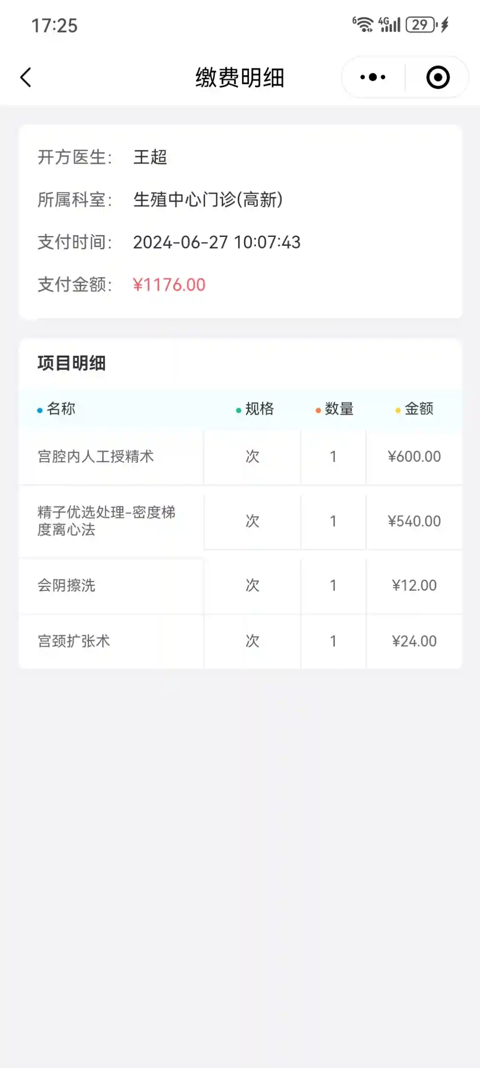This screenshot has height=1068, width=480.
Task: Tap the Wi-Fi status icon
Action: click(x=363, y=24)
